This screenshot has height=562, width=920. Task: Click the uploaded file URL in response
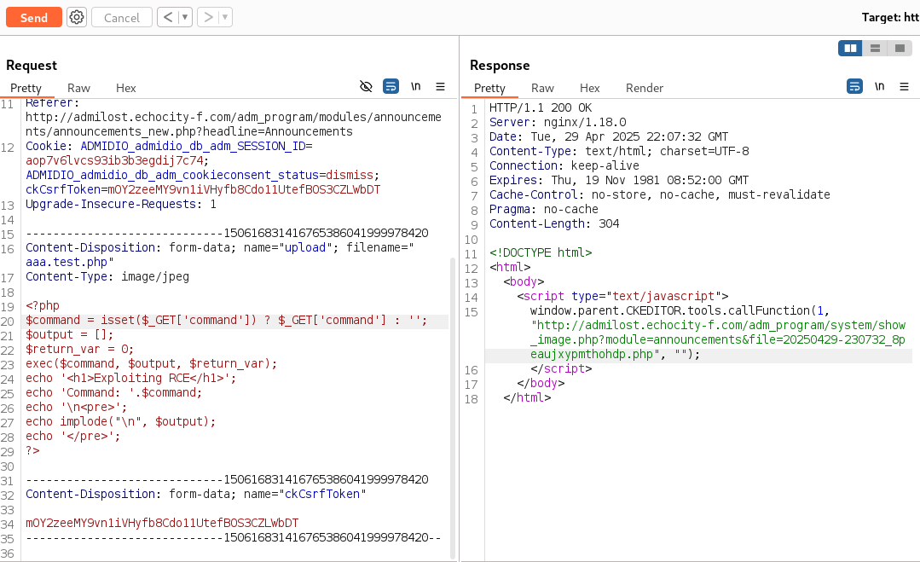tap(718, 339)
